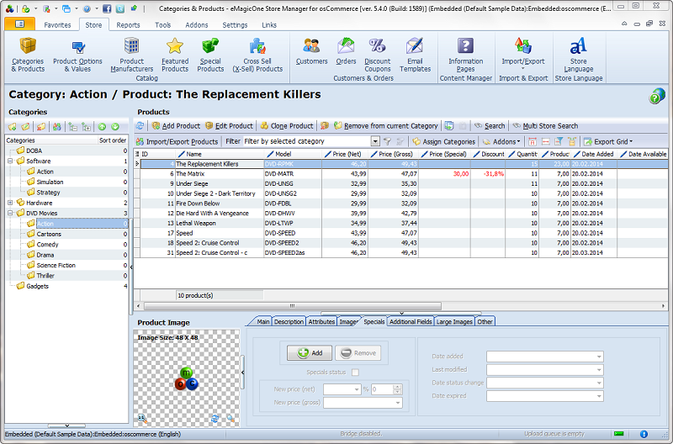The width and height of the screenshot is (673, 444).
Task: Click the Assign Categories button
Action: [444, 141]
